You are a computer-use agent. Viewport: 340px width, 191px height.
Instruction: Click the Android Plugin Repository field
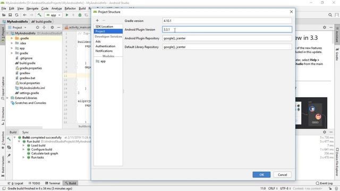pos(227,38)
